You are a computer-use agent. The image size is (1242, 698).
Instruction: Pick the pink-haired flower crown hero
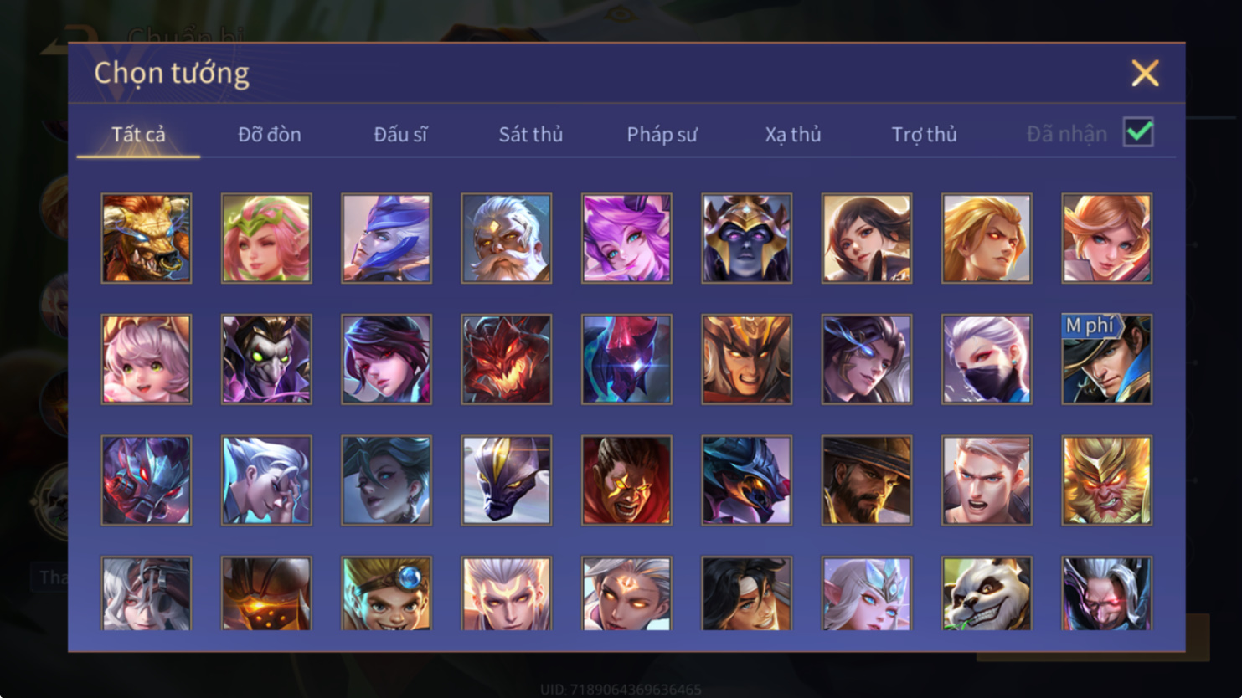[266, 239]
